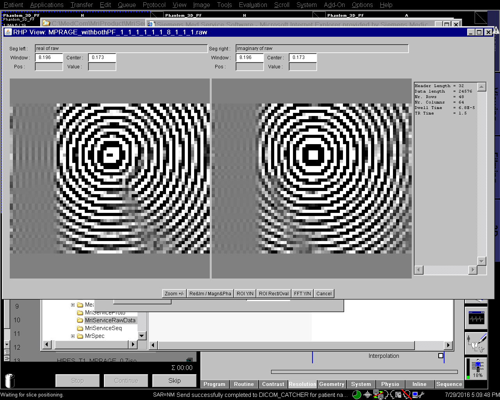Toggle ROI Y/N in RHP View
Image resolution: width=500 pixels, height=400 pixels.
click(245, 294)
